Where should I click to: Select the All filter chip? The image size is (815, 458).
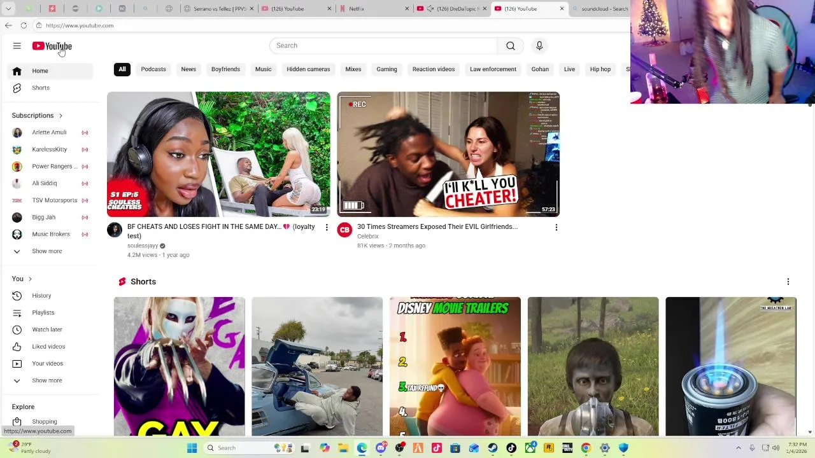tap(122, 69)
